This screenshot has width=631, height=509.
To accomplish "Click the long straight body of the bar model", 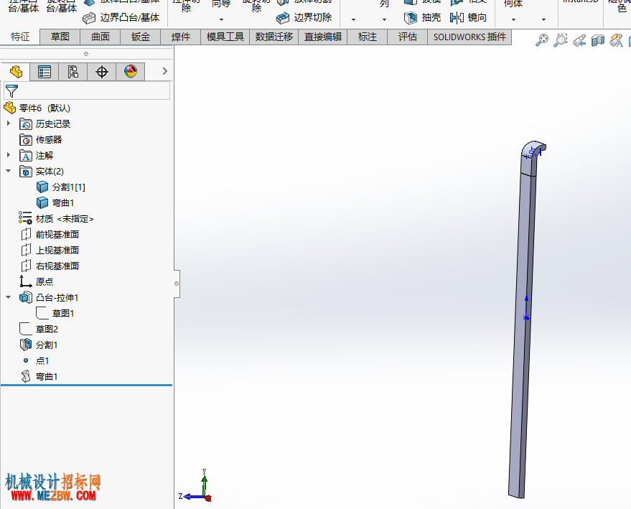I will 523,334.
